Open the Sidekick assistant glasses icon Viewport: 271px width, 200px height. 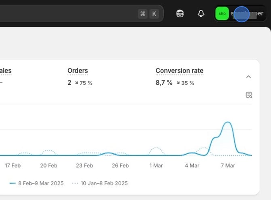click(180, 13)
